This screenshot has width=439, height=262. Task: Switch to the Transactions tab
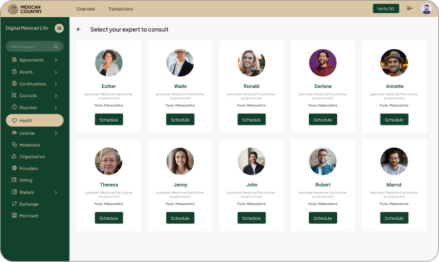tap(121, 9)
